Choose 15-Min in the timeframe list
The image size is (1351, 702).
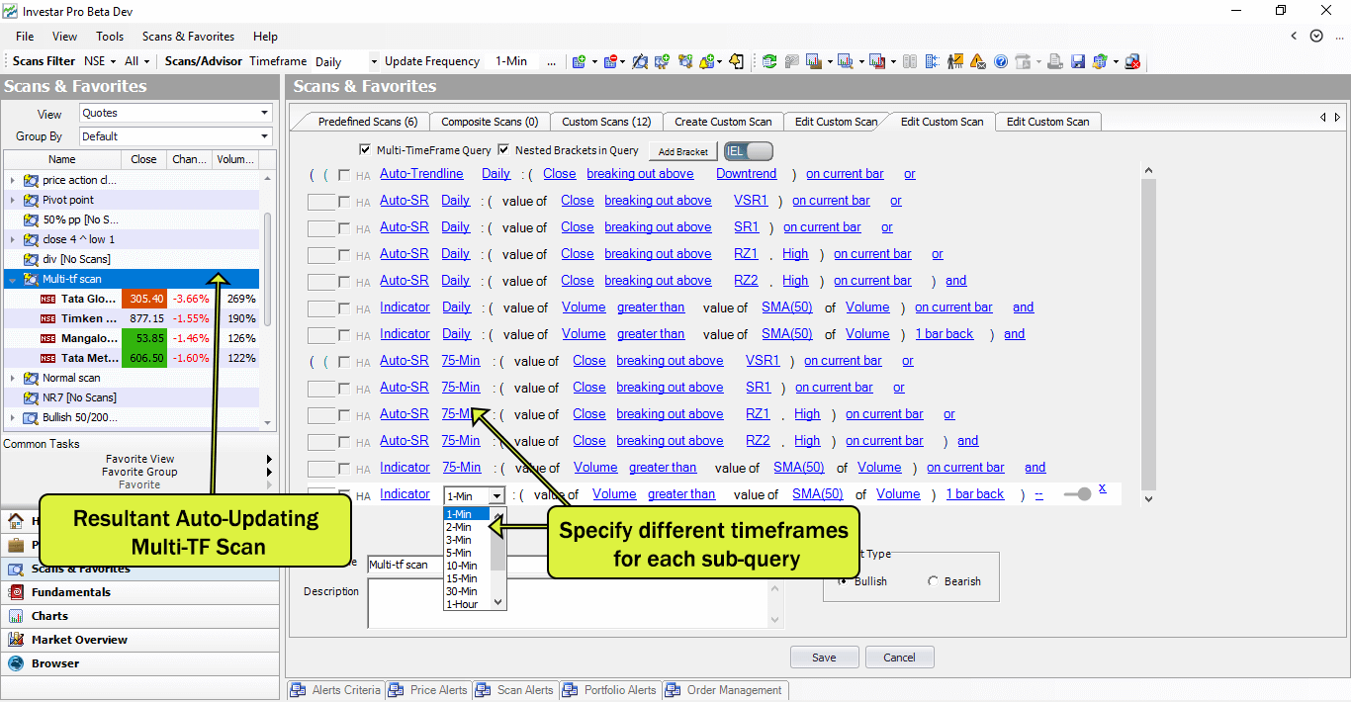[x=462, y=578]
